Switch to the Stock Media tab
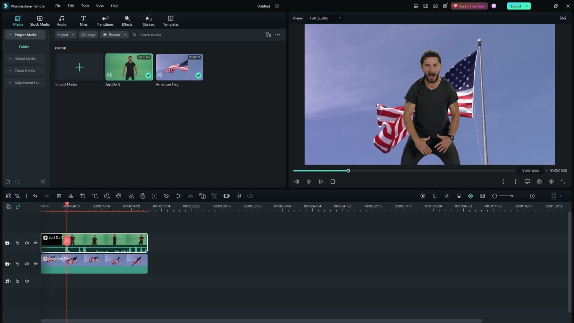The height and width of the screenshot is (323, 574). (x=40, y=21)
